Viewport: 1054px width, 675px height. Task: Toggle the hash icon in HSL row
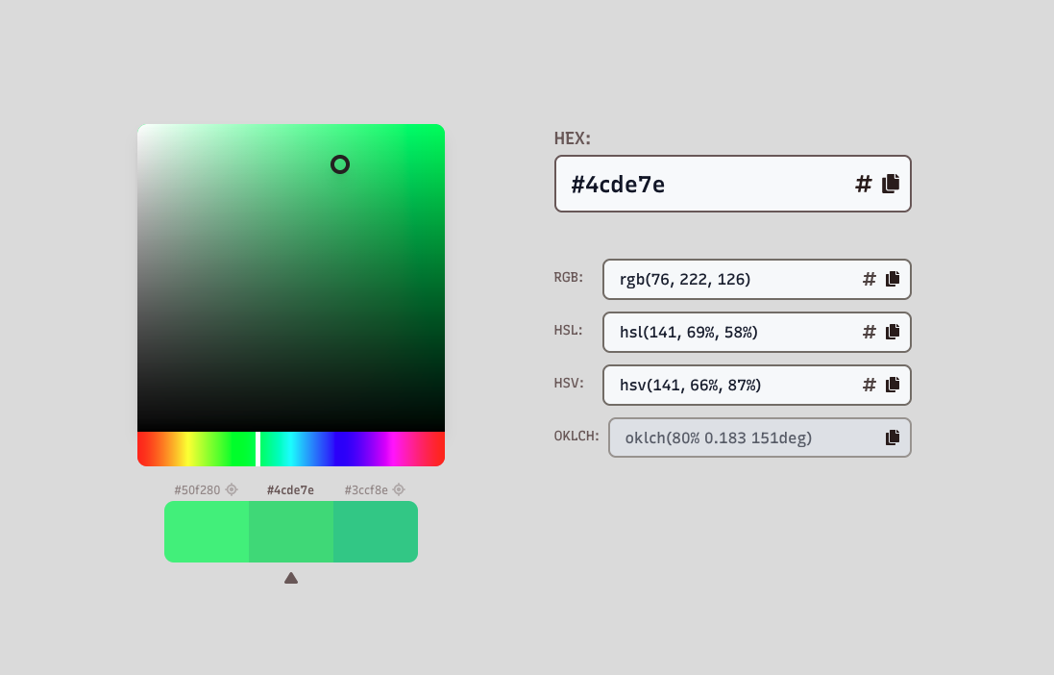point(870,332)
